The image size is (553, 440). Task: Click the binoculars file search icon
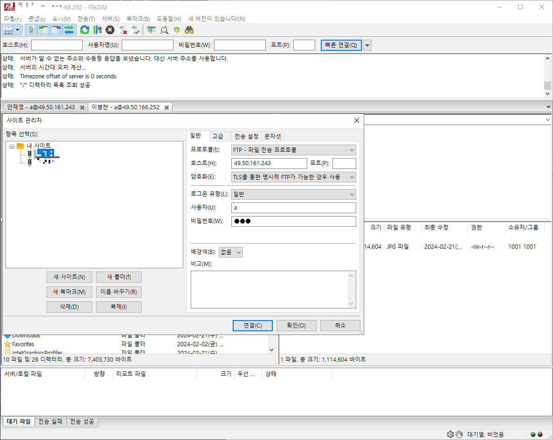(x=189, y=30)
